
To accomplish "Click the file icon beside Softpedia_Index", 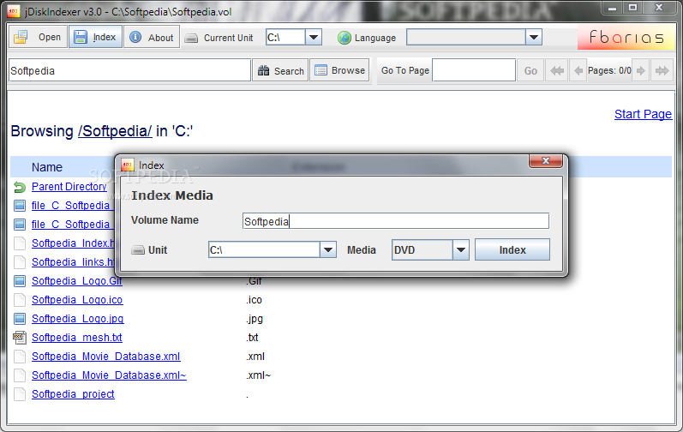I will 20,243.
